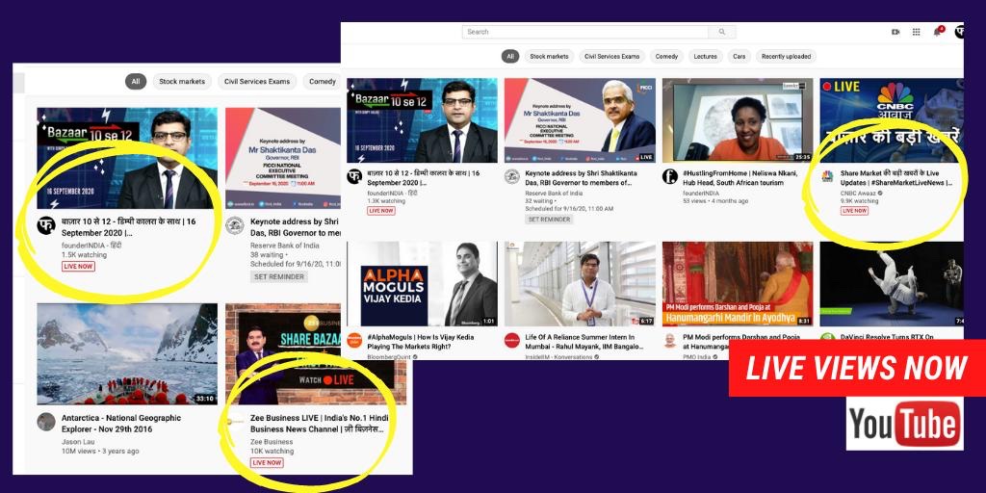This screenshot has height=493, width=986.
Task: Open the Antarctica 33:10 video thumbnail
Action: point(127,354)
